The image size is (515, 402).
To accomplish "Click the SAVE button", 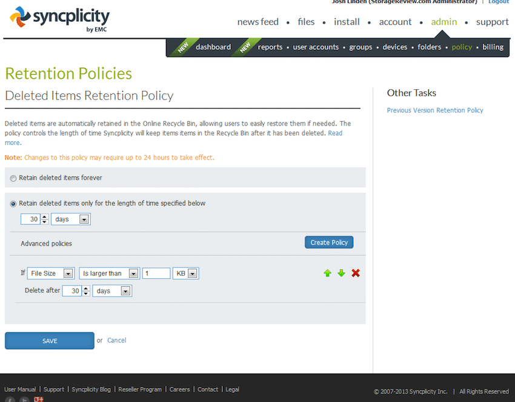I will point(50,341).
